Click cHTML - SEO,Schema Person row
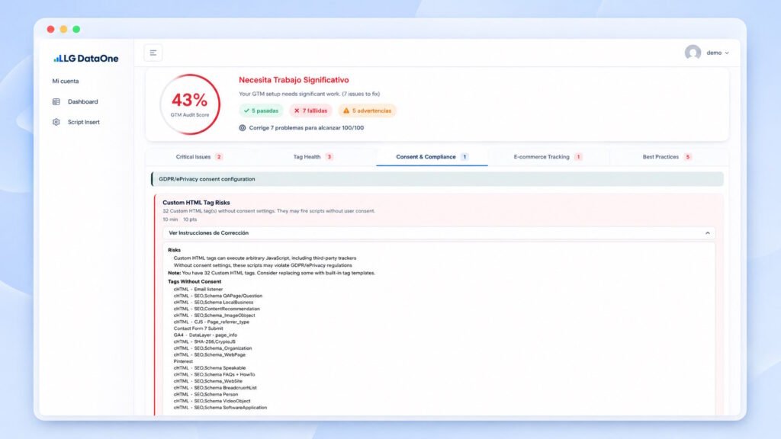This screenshot has height=439, width=781. click(206, 394)
